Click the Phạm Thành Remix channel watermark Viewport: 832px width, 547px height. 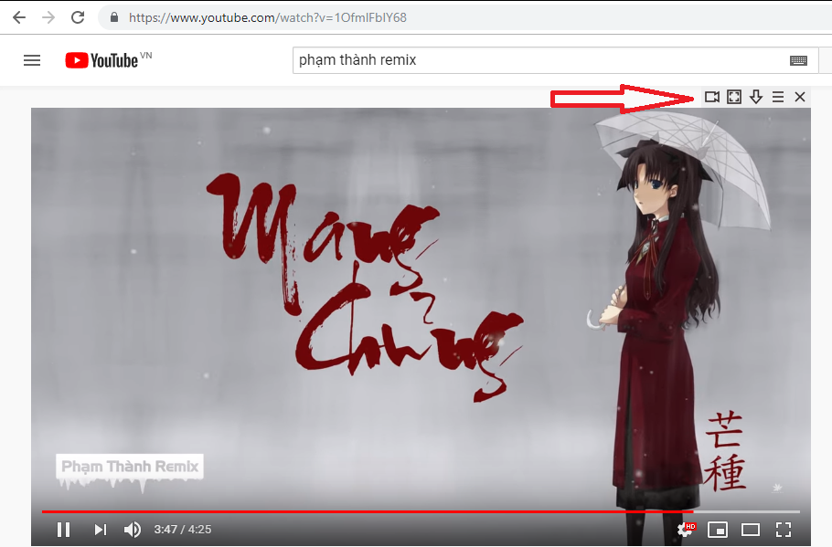coord(130,467)
